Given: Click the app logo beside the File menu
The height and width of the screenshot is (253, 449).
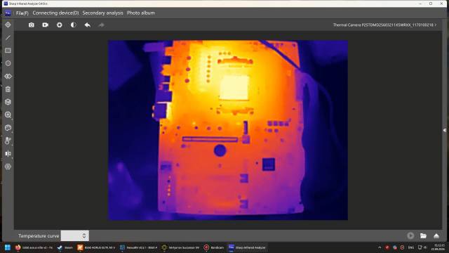Looking at the screenshot, I should [x=8, y=13].
